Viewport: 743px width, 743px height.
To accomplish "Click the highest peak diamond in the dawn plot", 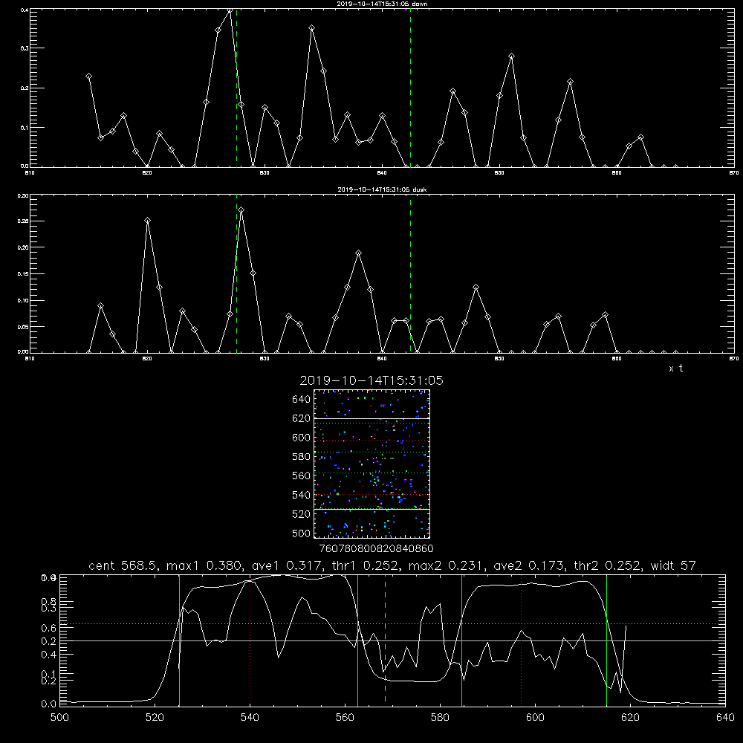I will pyautogui.click(x=230, y=10).
